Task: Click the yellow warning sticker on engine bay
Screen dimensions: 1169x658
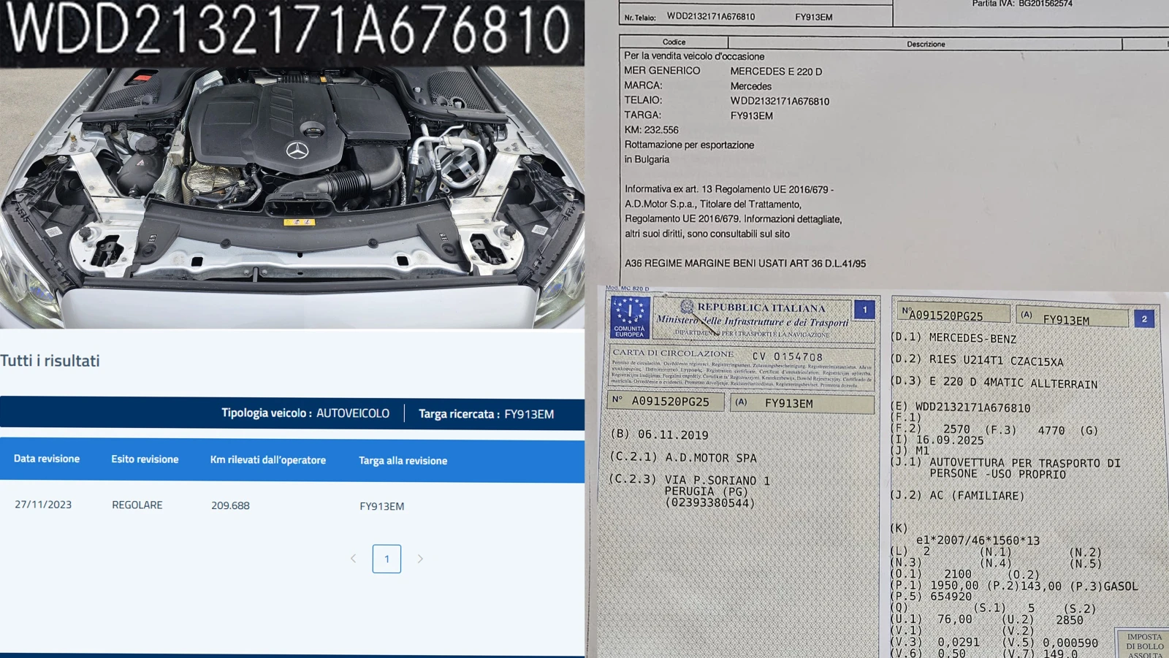Action: (x=299, y=221)
